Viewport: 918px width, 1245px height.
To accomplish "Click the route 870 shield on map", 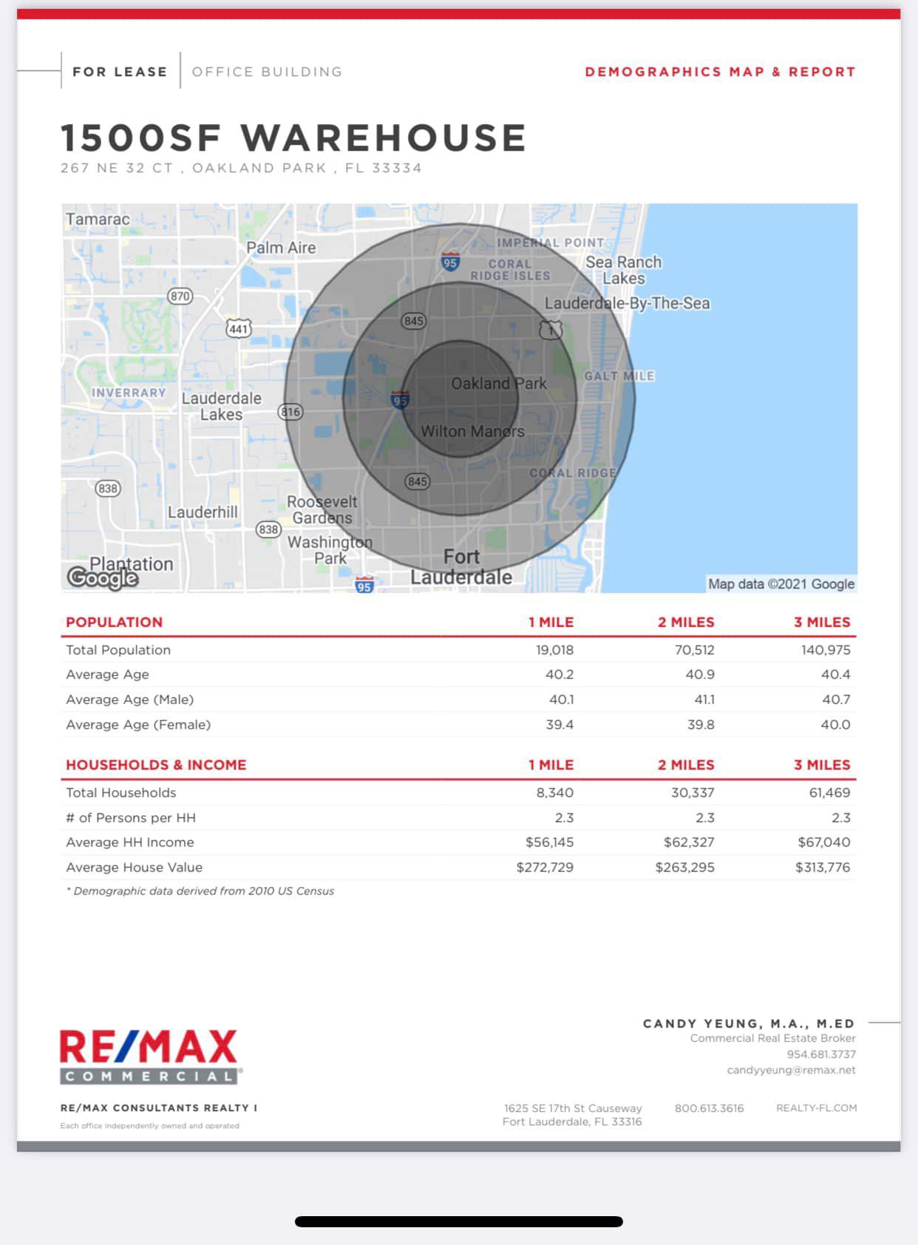I will tap(180, 296).
